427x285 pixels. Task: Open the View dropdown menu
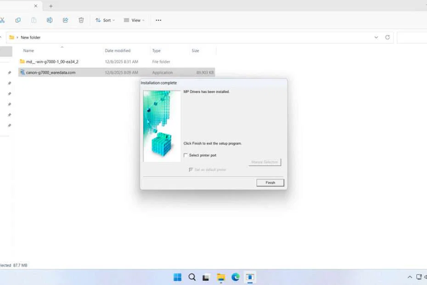coord(134,20)
